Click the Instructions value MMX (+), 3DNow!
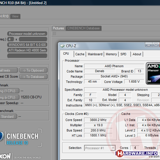The width and height of the screenshot is (160, 160). (122, 105)
